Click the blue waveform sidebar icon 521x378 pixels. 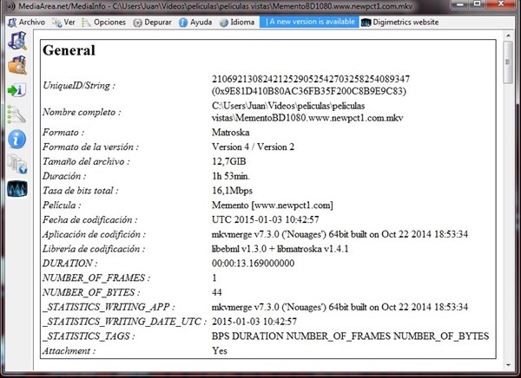click(x=17, y=189)
